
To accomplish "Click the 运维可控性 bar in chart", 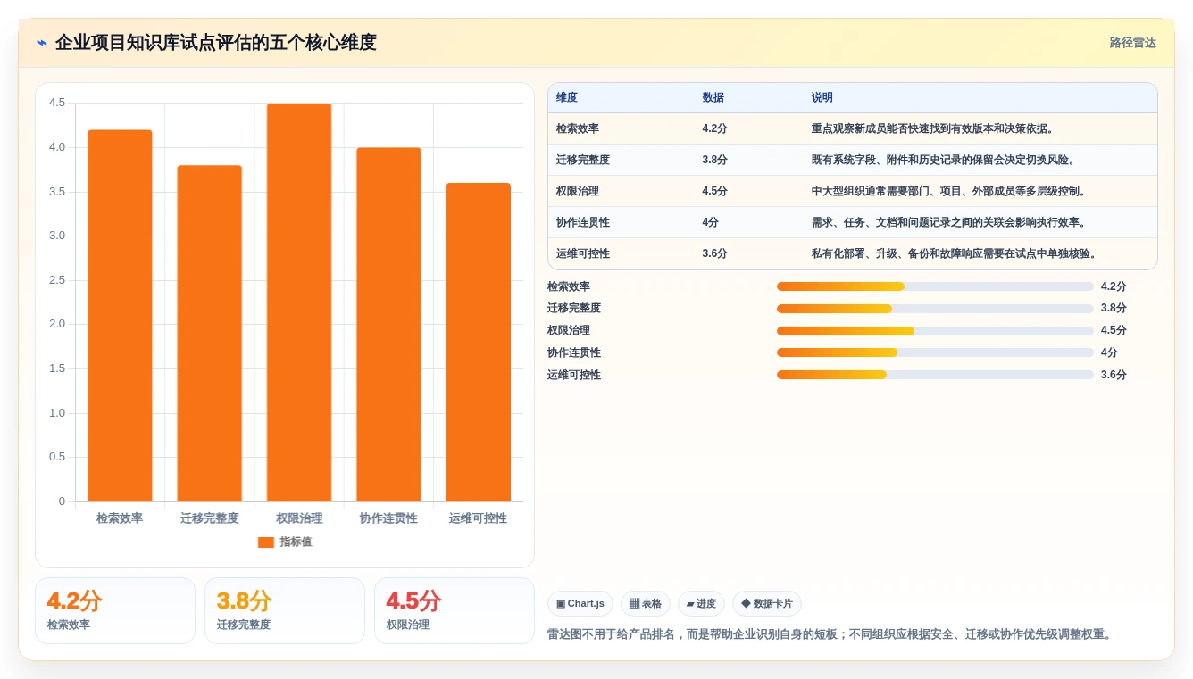I will click(479, 343).
